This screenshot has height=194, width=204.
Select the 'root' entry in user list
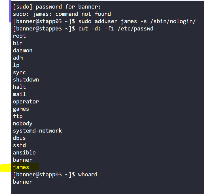19,36
